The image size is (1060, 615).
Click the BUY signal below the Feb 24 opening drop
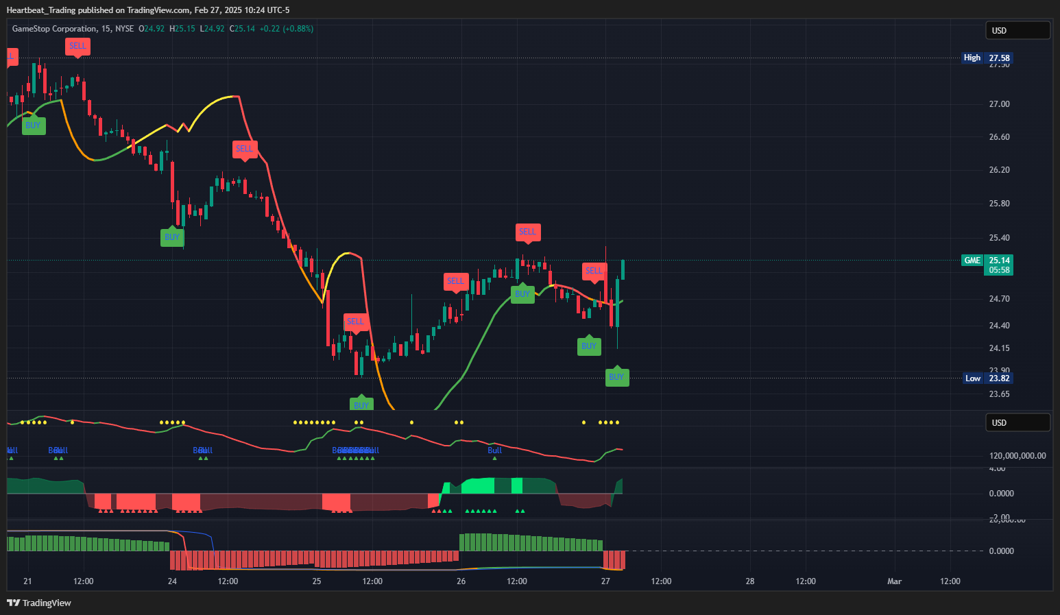coord(172,237)
